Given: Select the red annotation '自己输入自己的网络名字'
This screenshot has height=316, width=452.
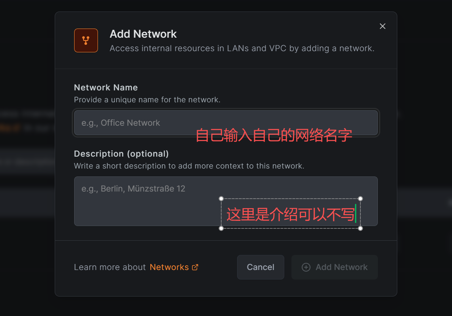Looking at the screenshot, I should point(274,136).
